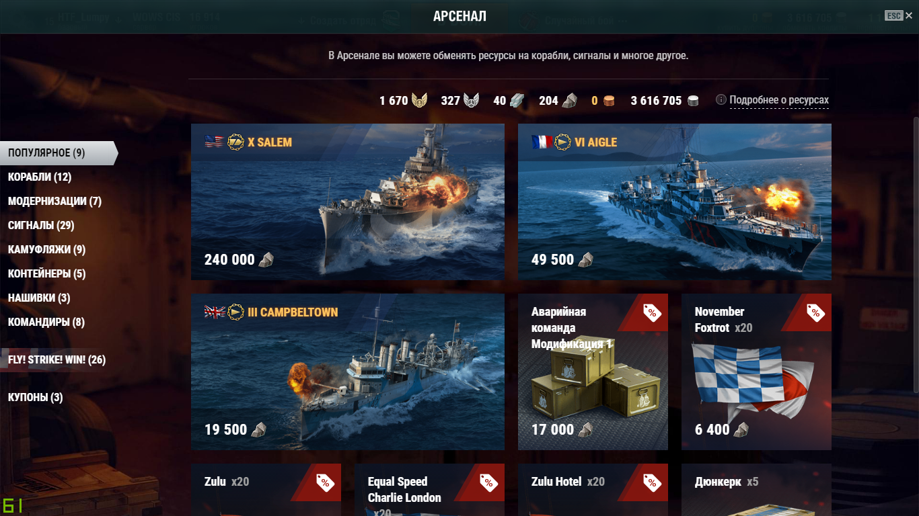The height and width of the screenshot is (516, 919).
Task: Click the coal resource icon near 204
Action: pos(569,101)
